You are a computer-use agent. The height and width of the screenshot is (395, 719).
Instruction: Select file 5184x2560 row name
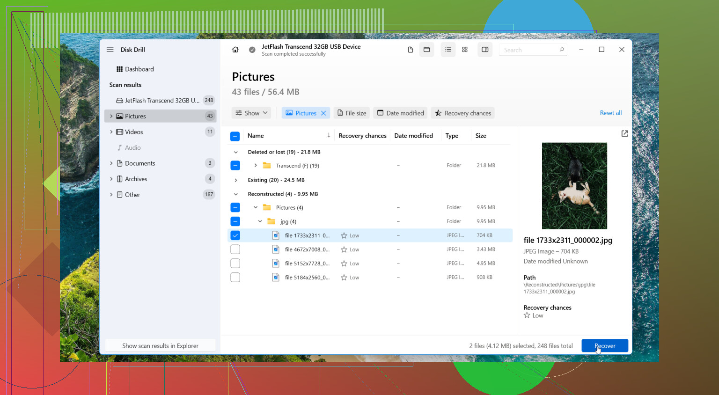[x=307, y=278]
